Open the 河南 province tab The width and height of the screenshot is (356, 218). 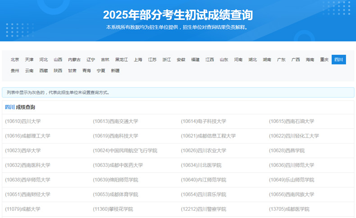238,59
